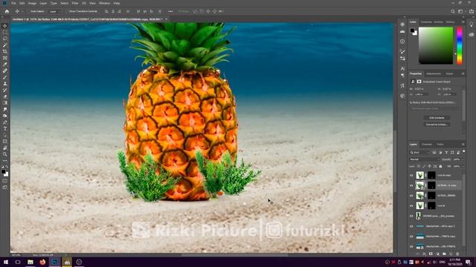Screen dimensions: 476x267
Task: Open the Learn lightbulb panel icon
Action: 471,24
